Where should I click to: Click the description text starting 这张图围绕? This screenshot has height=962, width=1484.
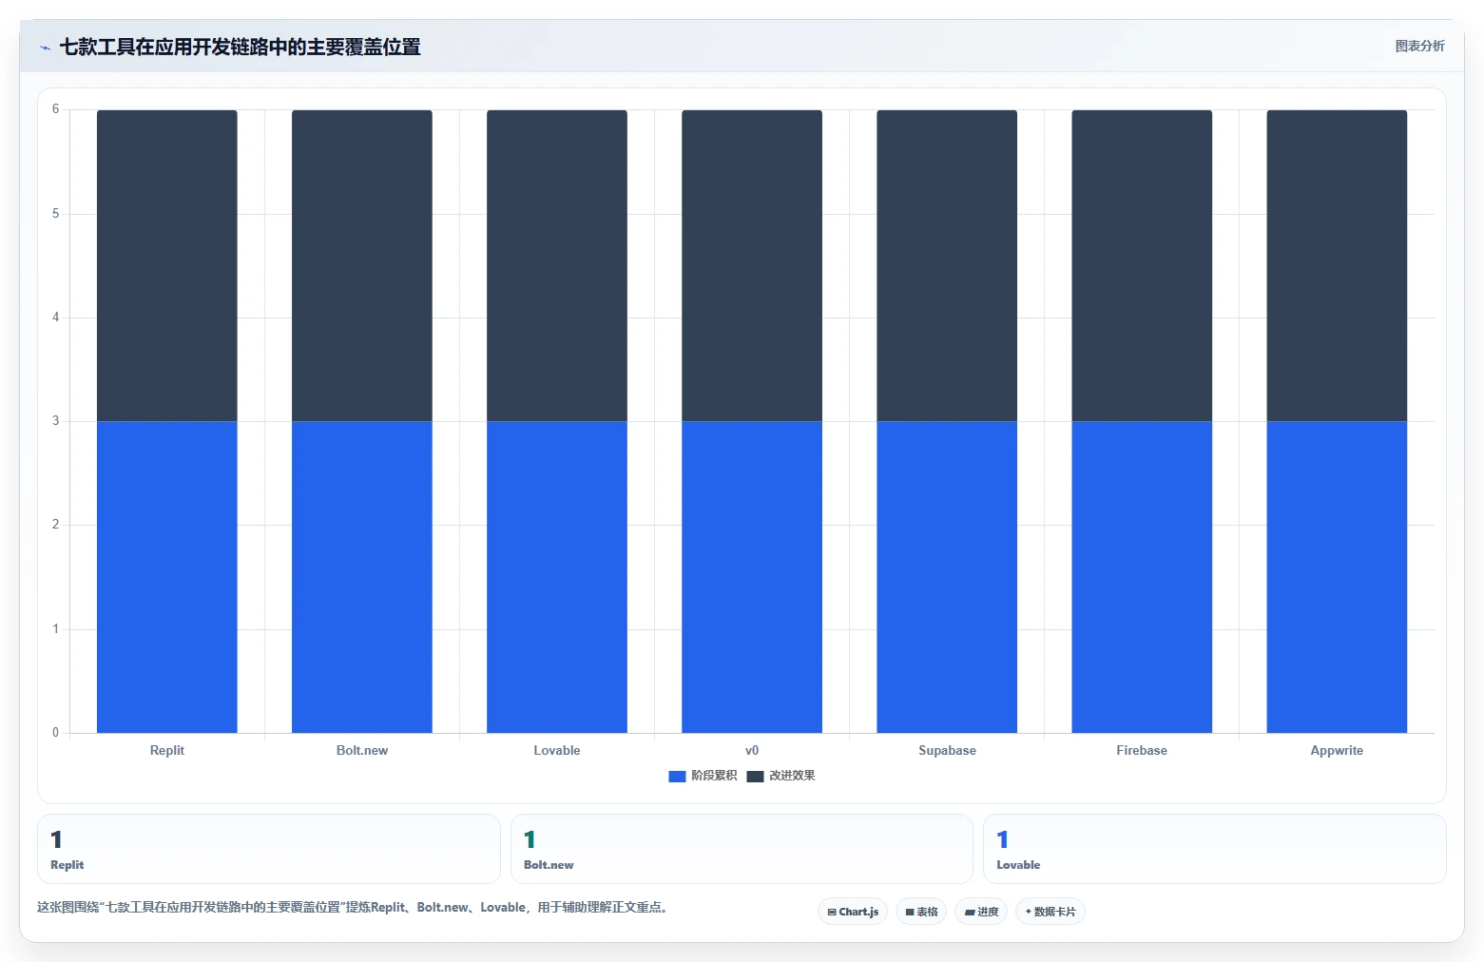pos(355,907)
